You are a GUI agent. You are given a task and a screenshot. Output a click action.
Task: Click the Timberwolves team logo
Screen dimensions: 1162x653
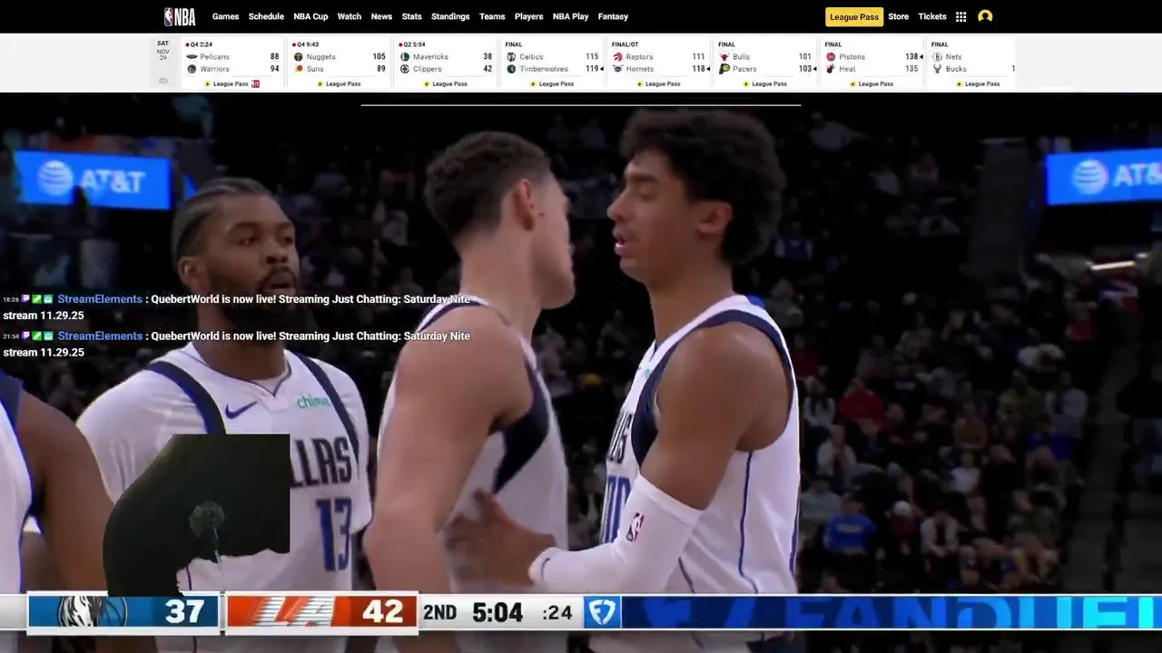click(511, 69)
